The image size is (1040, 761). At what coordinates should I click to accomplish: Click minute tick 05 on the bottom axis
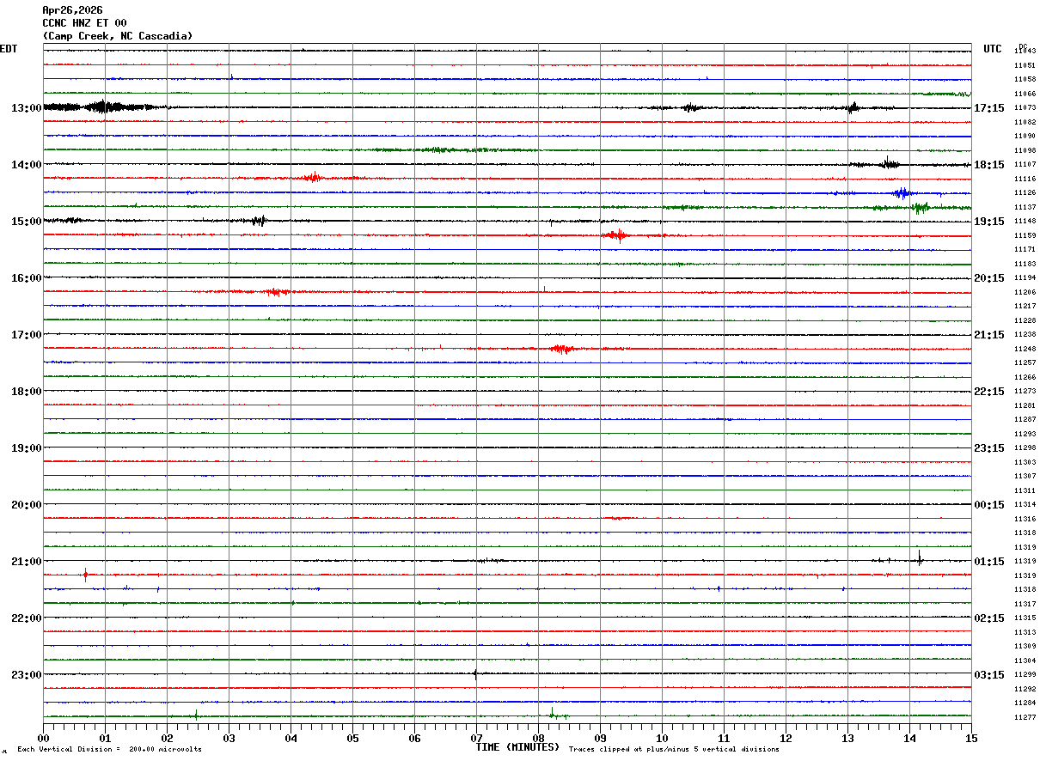(x=352, y=738)
